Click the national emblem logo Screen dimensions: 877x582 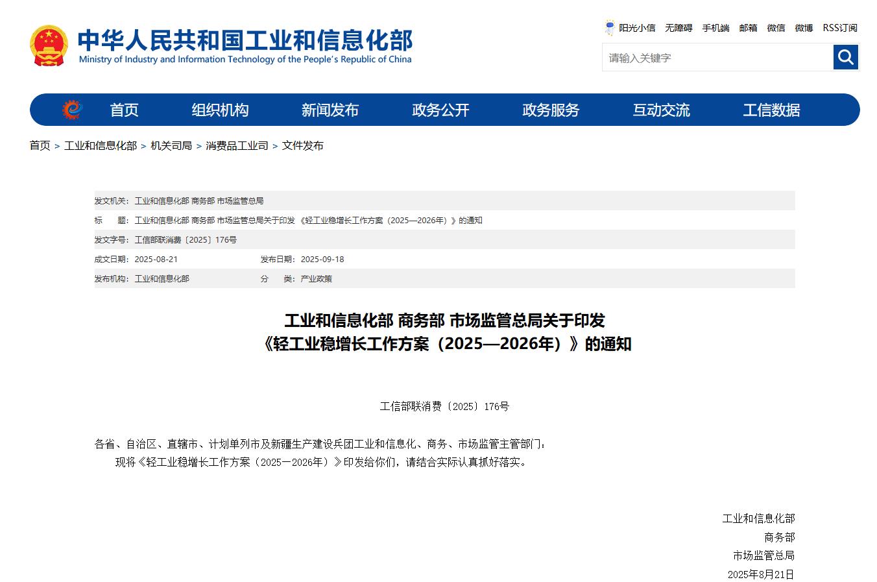pos(49,45)
